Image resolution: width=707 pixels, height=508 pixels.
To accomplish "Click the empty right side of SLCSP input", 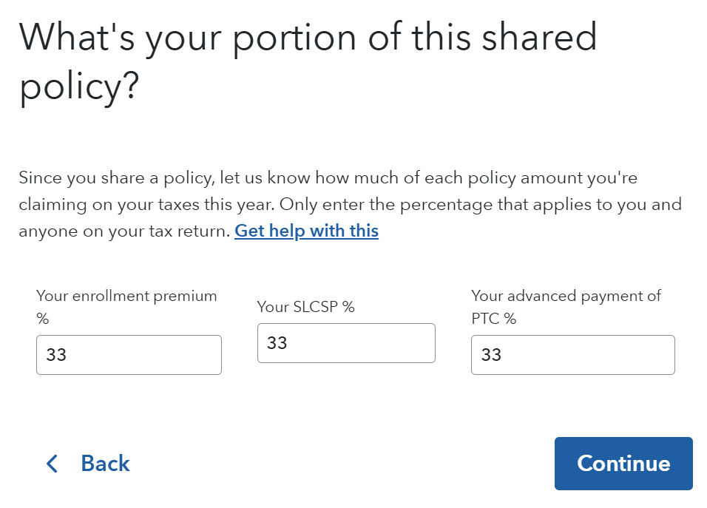I will click(399, 343).
